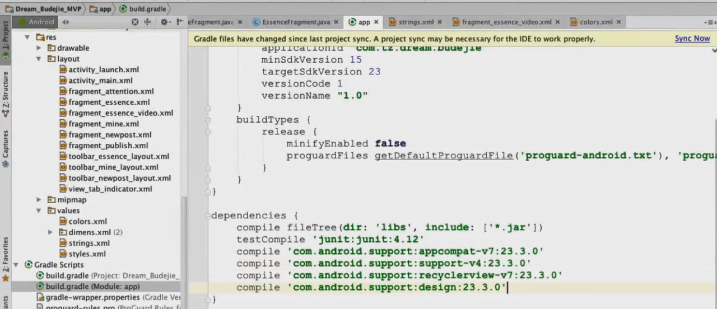717x309 pixels.
Task: Select fragment_newpost.xml file
Action: (110, 135)
